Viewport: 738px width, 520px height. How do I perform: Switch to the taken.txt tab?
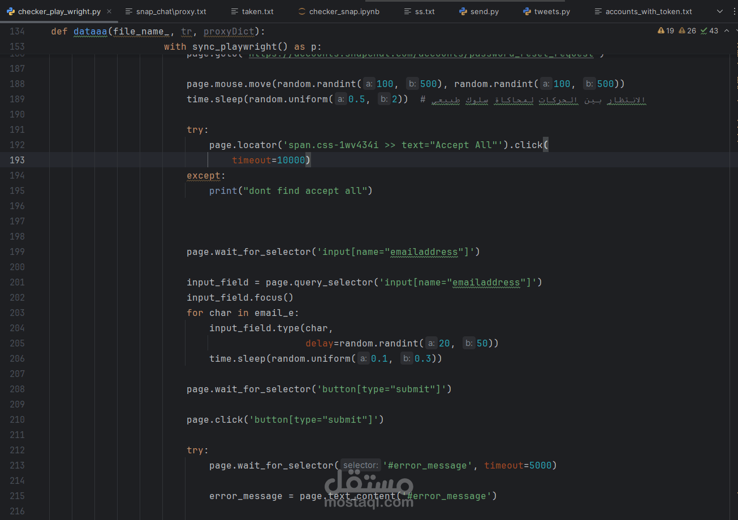coord(252,11)
